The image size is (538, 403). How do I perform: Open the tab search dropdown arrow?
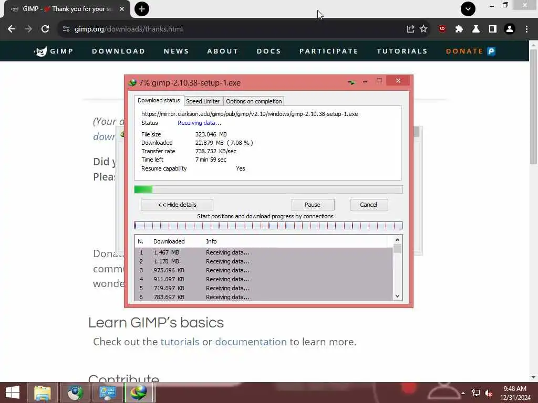(x=468, y=9)
